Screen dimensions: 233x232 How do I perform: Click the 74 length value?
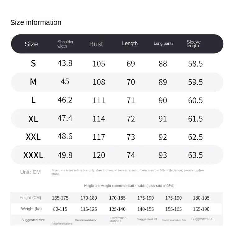click(x=131, y=155)
